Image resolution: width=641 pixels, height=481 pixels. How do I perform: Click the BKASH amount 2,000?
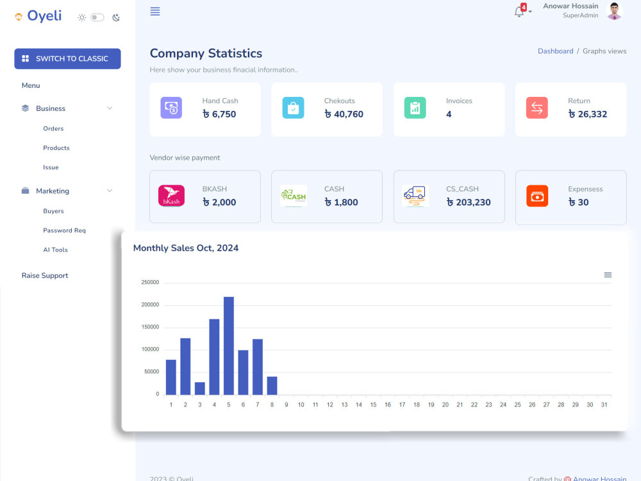(219, 203)
